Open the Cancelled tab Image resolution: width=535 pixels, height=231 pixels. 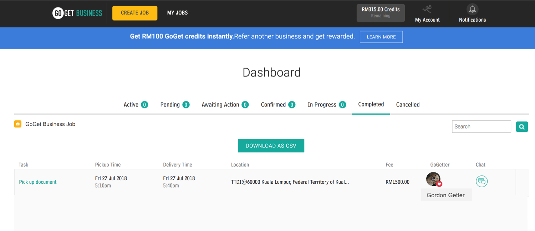(x=408, y=105)
